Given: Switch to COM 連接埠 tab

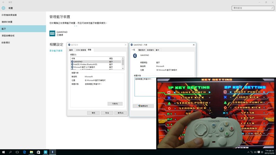Looking at the screenshot, I should [81, 50].
